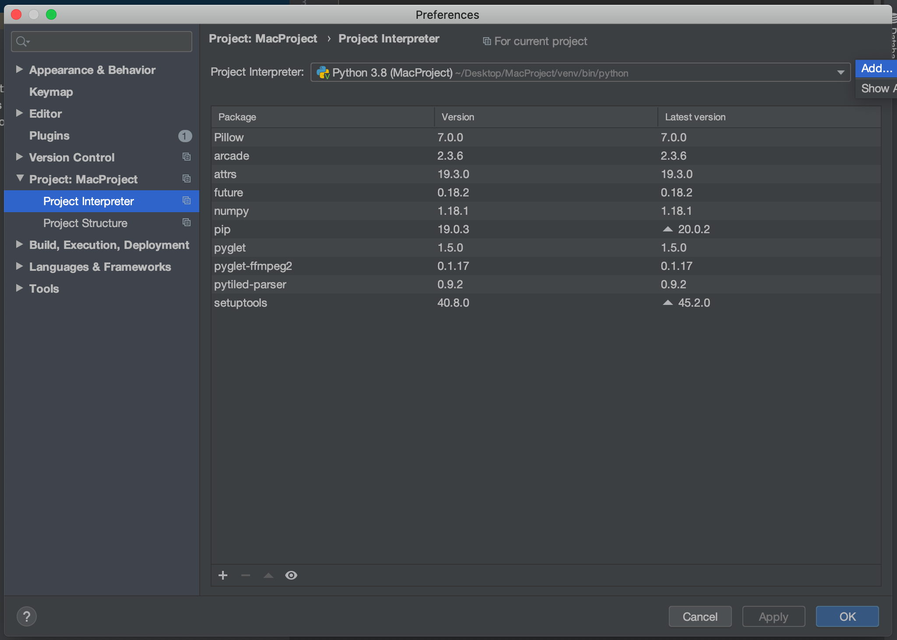Select the setuptools package row
This screenshot has height=640, width=897.
pos(546,303)
